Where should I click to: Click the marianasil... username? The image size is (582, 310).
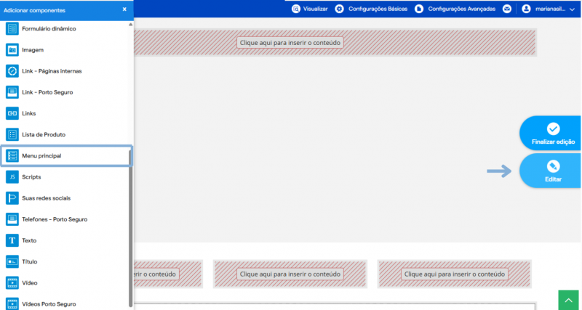coord(551,9)
